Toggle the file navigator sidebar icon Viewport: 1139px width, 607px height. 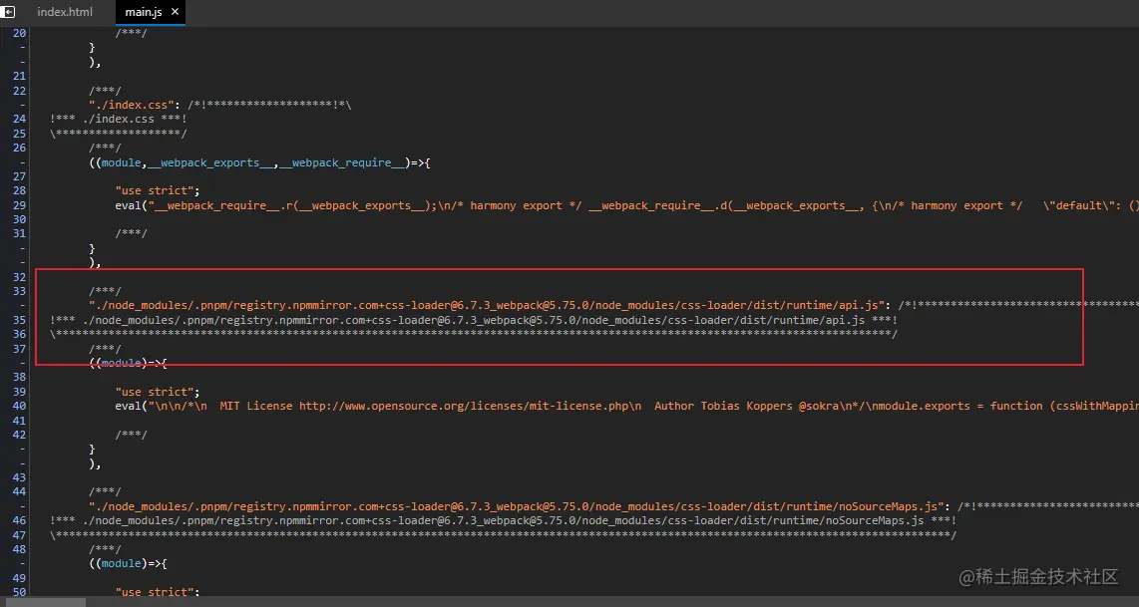9,12
